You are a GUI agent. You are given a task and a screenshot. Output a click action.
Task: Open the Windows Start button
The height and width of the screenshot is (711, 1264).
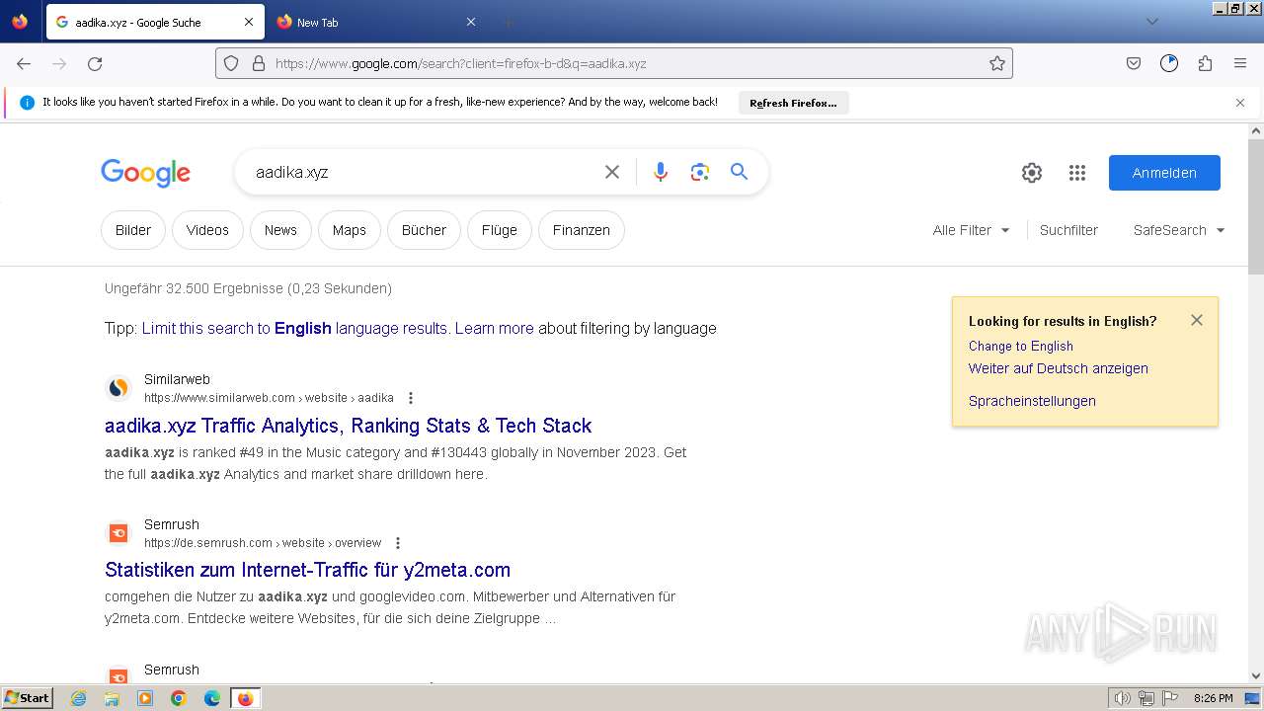27,698
